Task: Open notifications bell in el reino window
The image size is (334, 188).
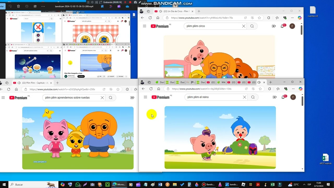Action: coord(283,97)
